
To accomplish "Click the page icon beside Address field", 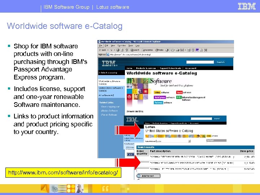I will 108,55.
